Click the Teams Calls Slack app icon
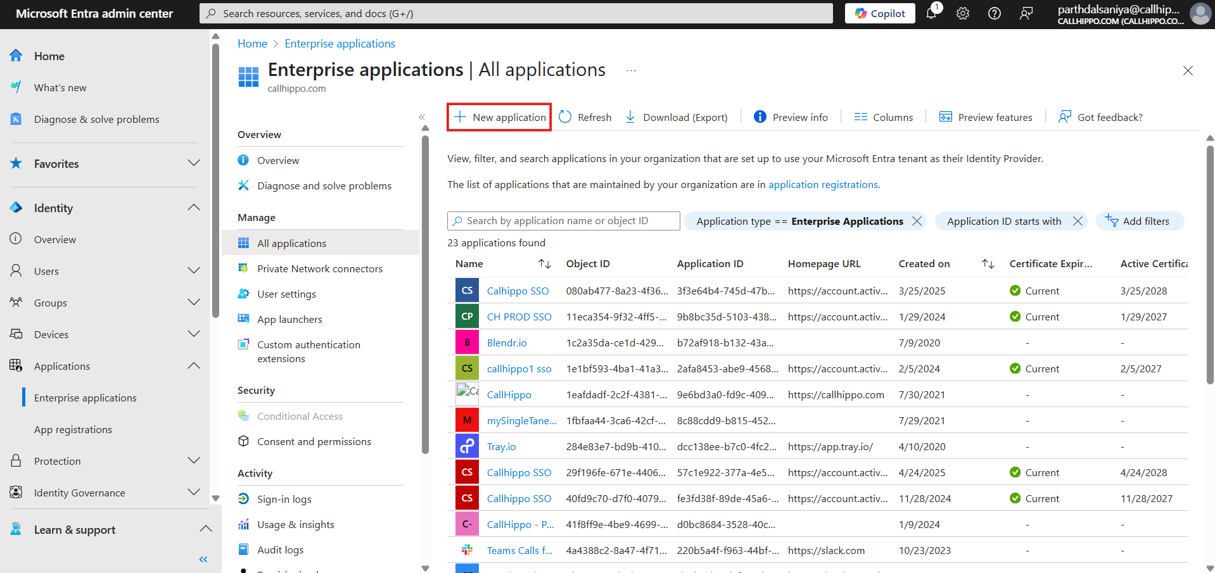The height and width of the screenshot is (573, 1215). click(x=467, y=550)
